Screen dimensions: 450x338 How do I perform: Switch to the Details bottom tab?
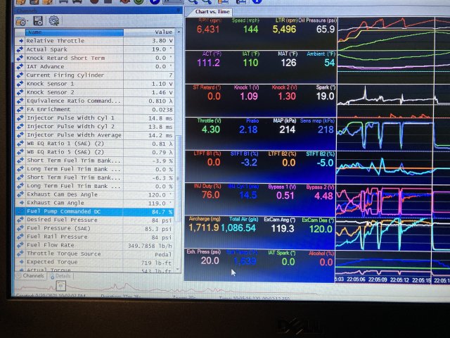(x=61, y=276)
